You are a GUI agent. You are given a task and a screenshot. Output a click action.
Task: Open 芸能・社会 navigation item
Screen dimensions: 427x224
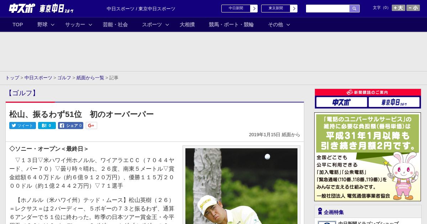point(115,25)
